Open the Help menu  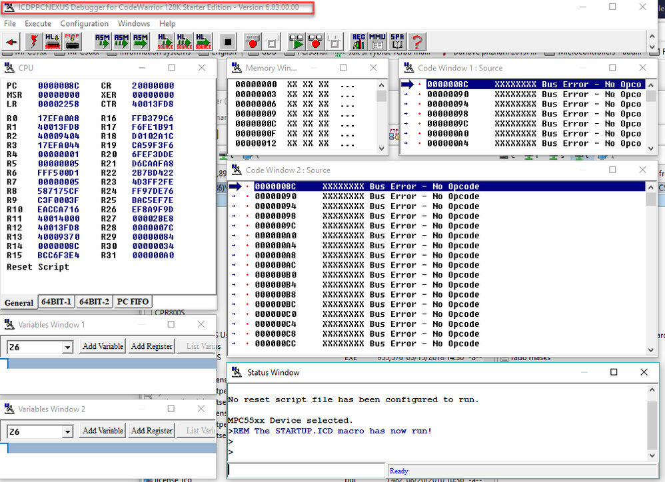[167, 24]
